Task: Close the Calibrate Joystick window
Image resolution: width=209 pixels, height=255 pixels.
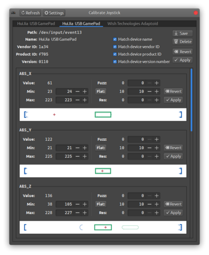Action: pyautogui.click(x=196, y=13)
